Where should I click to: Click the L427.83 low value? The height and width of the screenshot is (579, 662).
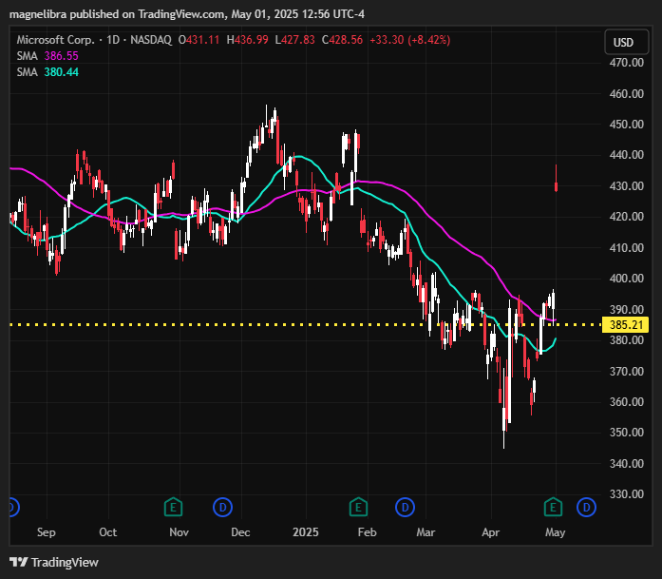click(294, 40)
